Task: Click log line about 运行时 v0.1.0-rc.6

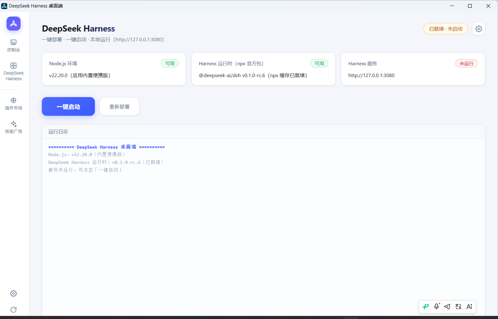Action: coord(106,162)
